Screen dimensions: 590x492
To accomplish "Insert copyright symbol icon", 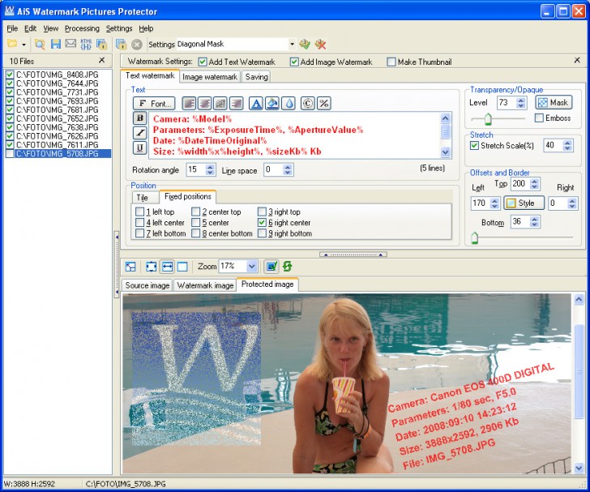I will point(308,103).
